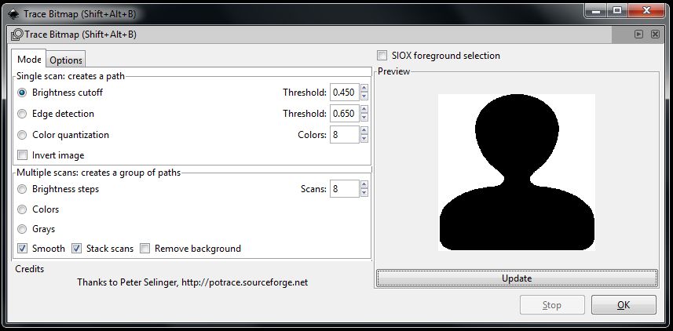Select the Brightness cutoff radio button
Viewport: 673px width, 331px height.
click(22, 93)
